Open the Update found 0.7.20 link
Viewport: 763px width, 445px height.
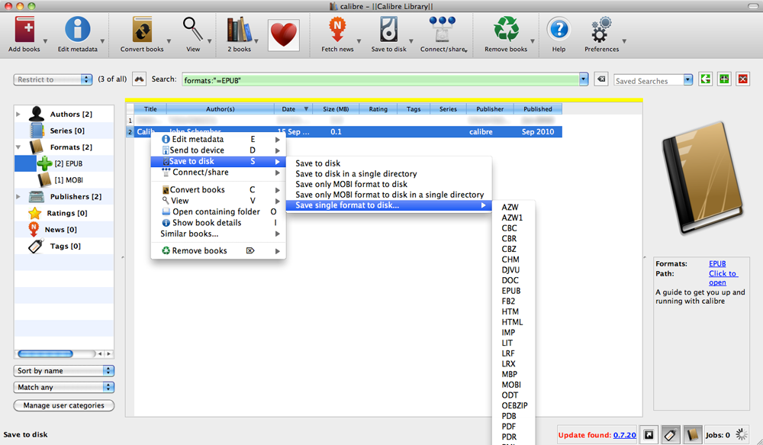click(624, 434)
